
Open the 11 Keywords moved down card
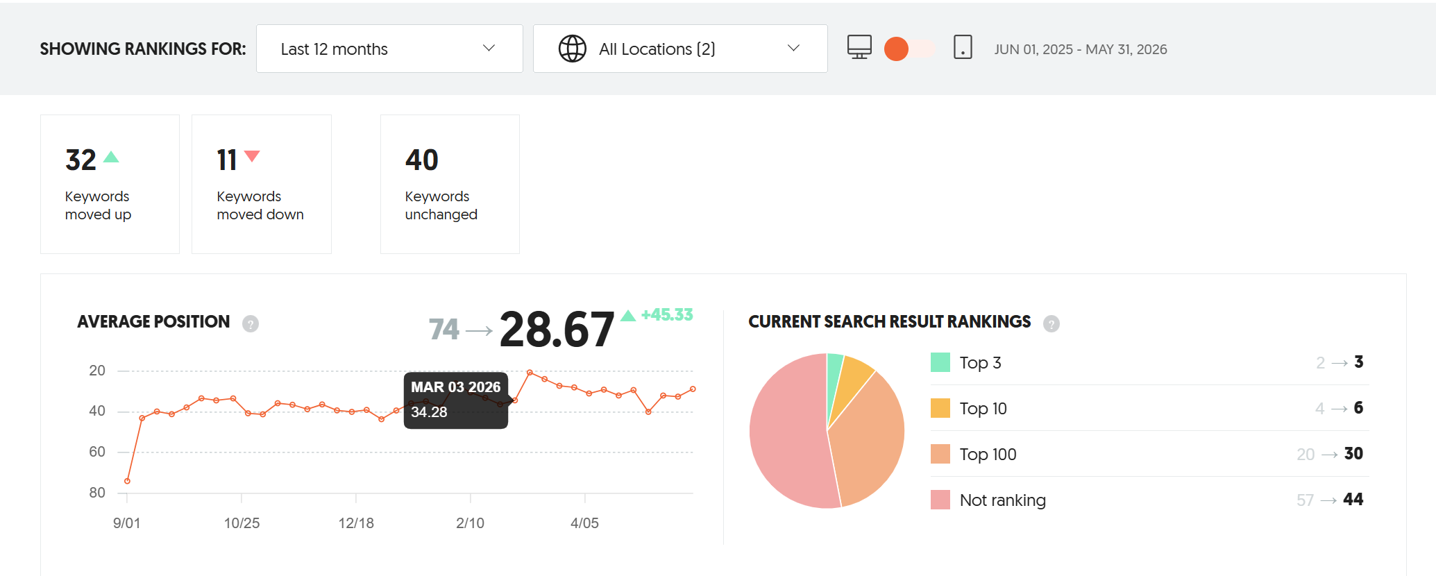262,184
